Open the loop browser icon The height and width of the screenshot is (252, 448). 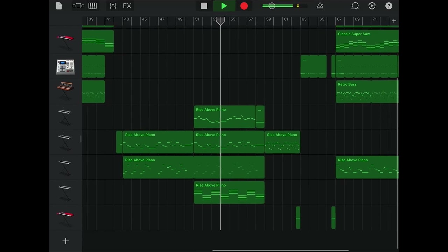[355, 6]
